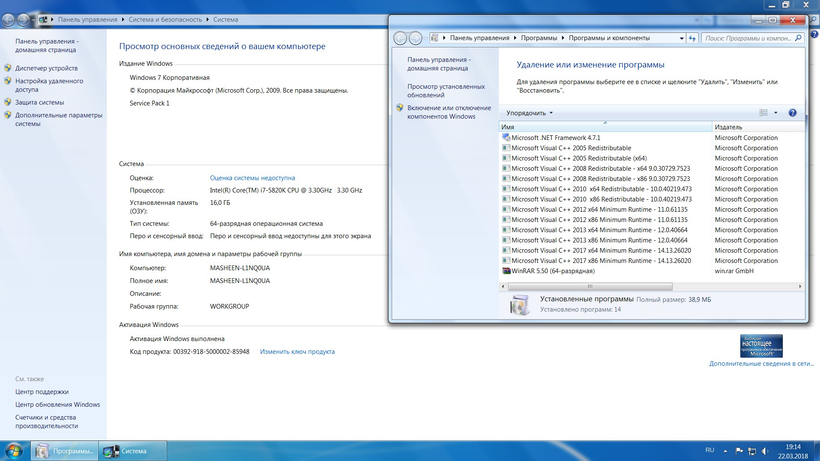Click 'Программы и компоненты' tab in breadcrumb
This screenshot has width=820, height=461.
point(609,38)
